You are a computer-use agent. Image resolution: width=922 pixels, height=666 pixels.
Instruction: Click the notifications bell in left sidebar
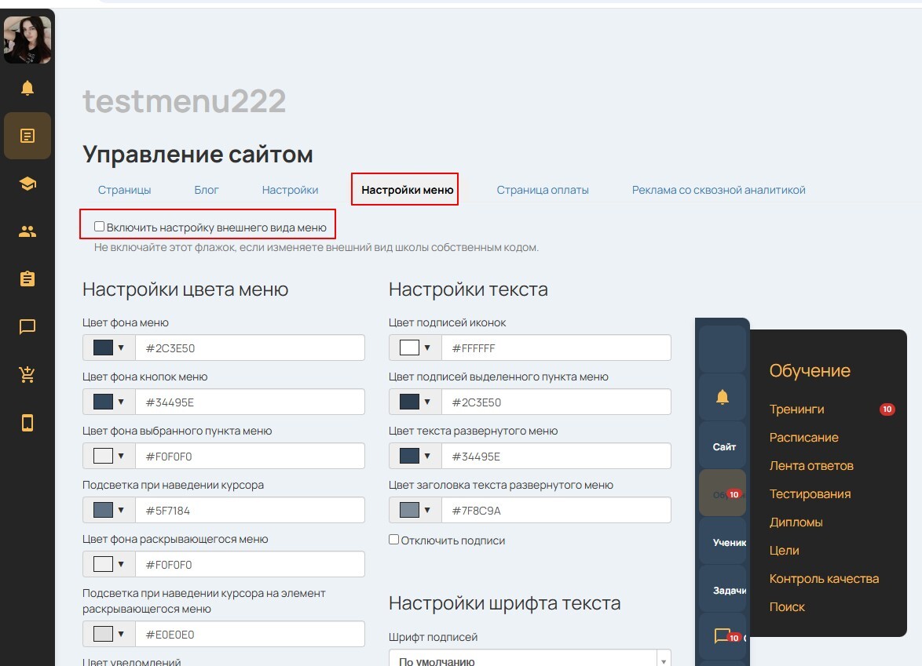[x=27, y=88]
